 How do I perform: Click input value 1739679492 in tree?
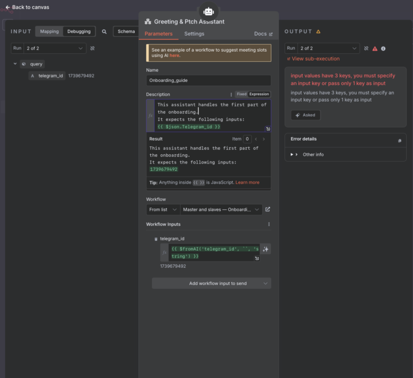81,76
